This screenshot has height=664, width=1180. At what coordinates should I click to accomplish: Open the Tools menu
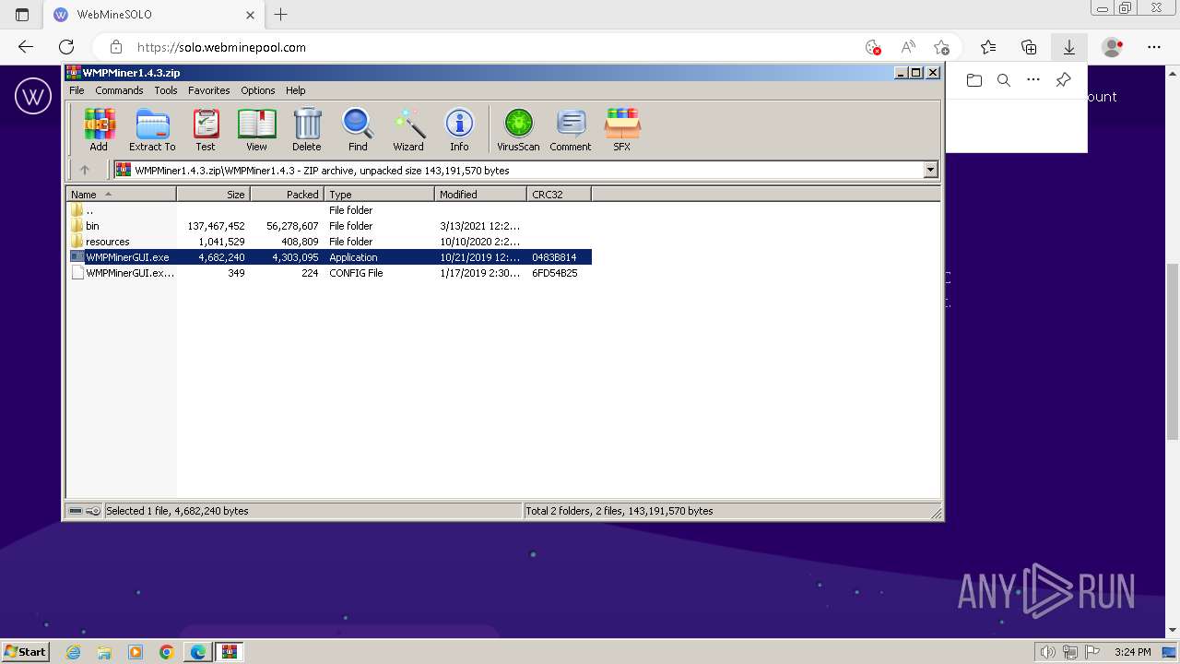coord(166,90)
